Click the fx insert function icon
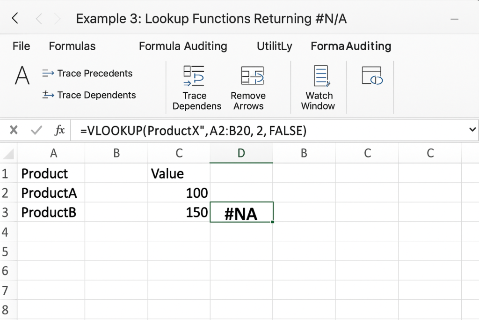This screenshot has height=320, width=479. [x=59, y=130]
